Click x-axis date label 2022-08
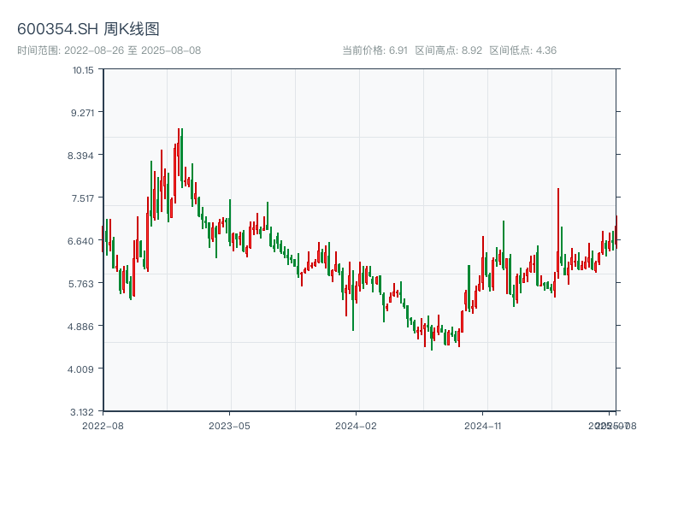 103,426
